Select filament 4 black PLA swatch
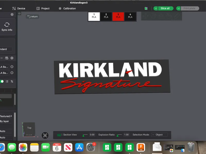Image resolution: width=206 pixels, height=154 pixels. pyautogui.click(x=130, y=16)
